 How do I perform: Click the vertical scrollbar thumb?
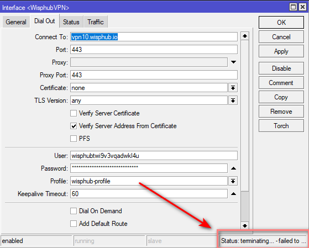(245, 207)
